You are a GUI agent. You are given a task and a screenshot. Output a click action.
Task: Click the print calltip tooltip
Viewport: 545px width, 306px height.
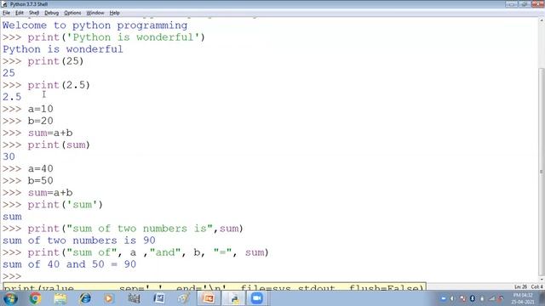pyautogui.click(x=214, y=286)
